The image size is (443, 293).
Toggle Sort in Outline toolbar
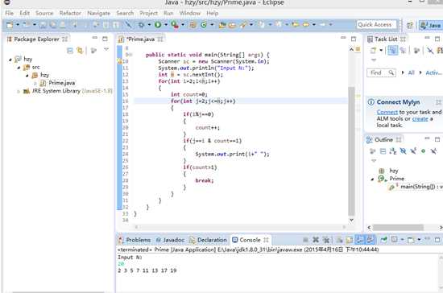[393, 151]
